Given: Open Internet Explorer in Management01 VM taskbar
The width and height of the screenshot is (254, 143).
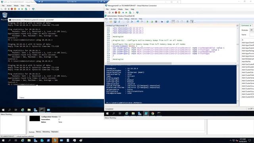Looking at the screenshot, I should tap(127, 114).
